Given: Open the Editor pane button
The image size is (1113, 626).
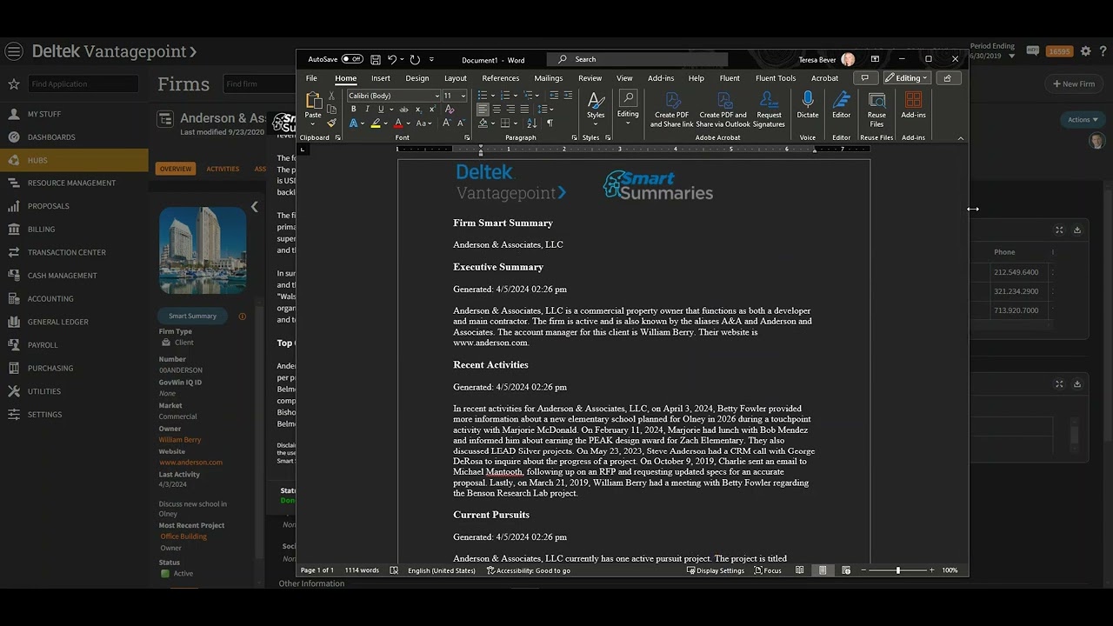Looking at the screenshot, I should point(842,105).
